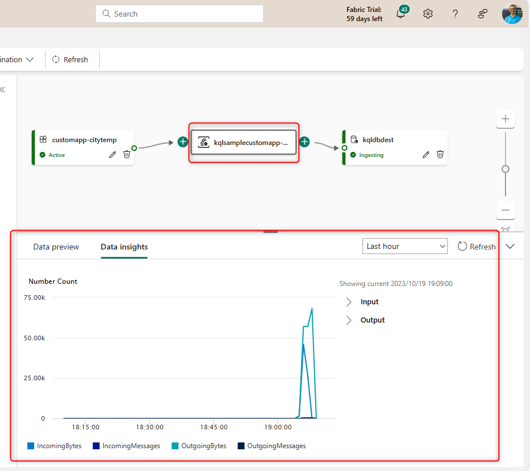Toggle IncomingMessages series in chart legend

[127, 446]
